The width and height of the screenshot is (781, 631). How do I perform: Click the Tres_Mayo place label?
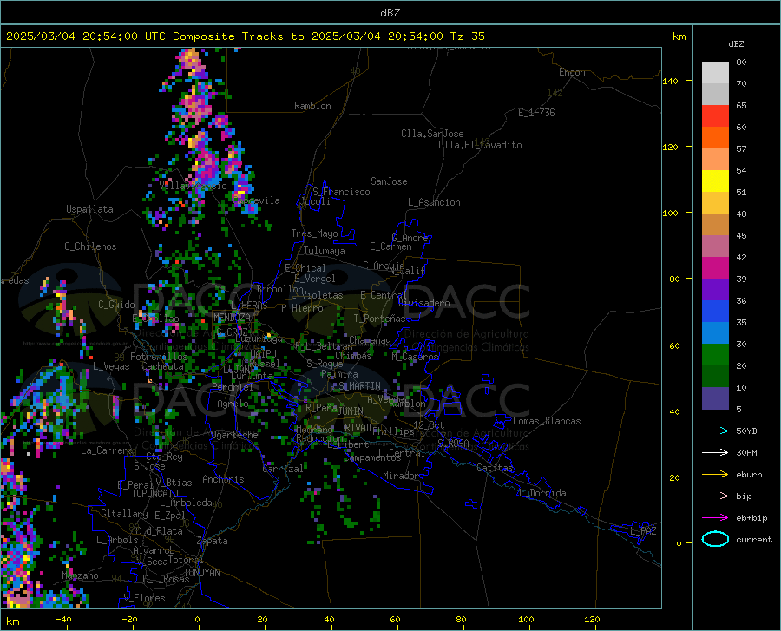314,233
